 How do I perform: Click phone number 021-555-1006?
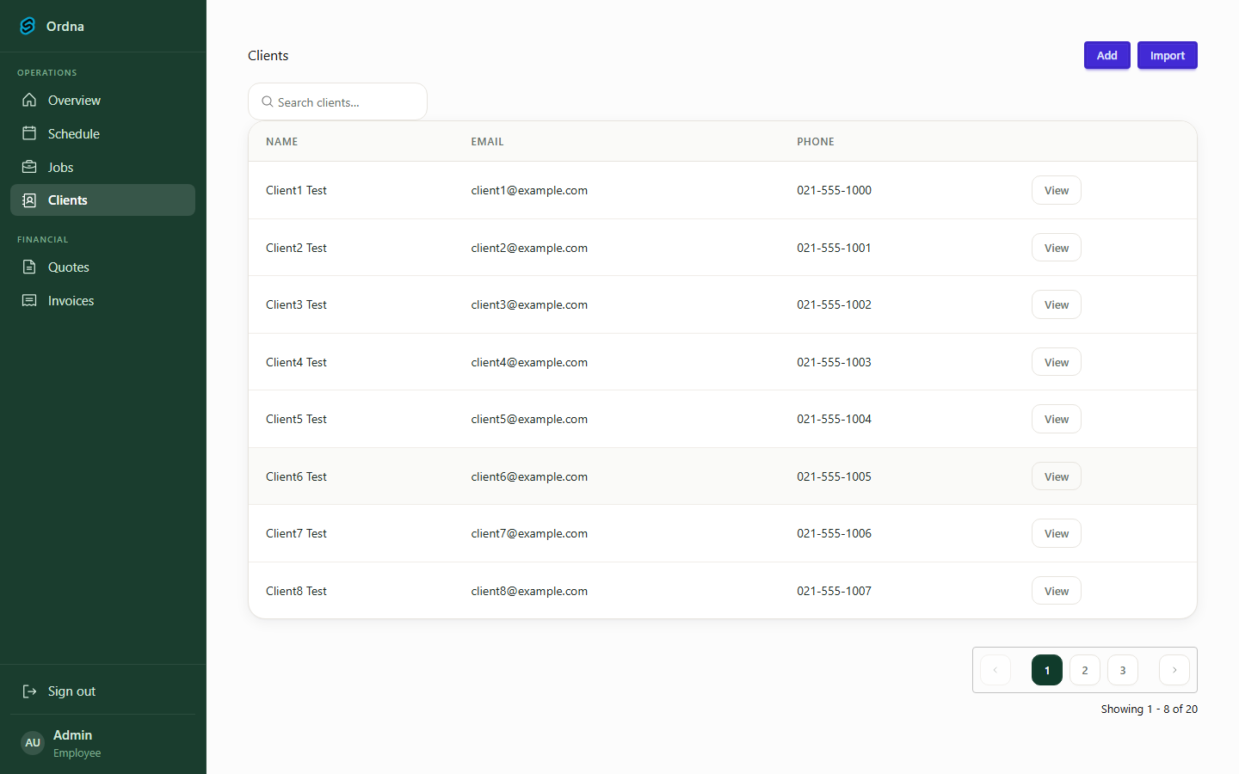(x=834, y=533)
